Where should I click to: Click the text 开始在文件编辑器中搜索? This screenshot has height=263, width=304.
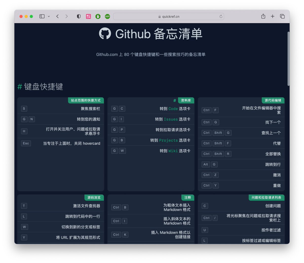[261, 110]
